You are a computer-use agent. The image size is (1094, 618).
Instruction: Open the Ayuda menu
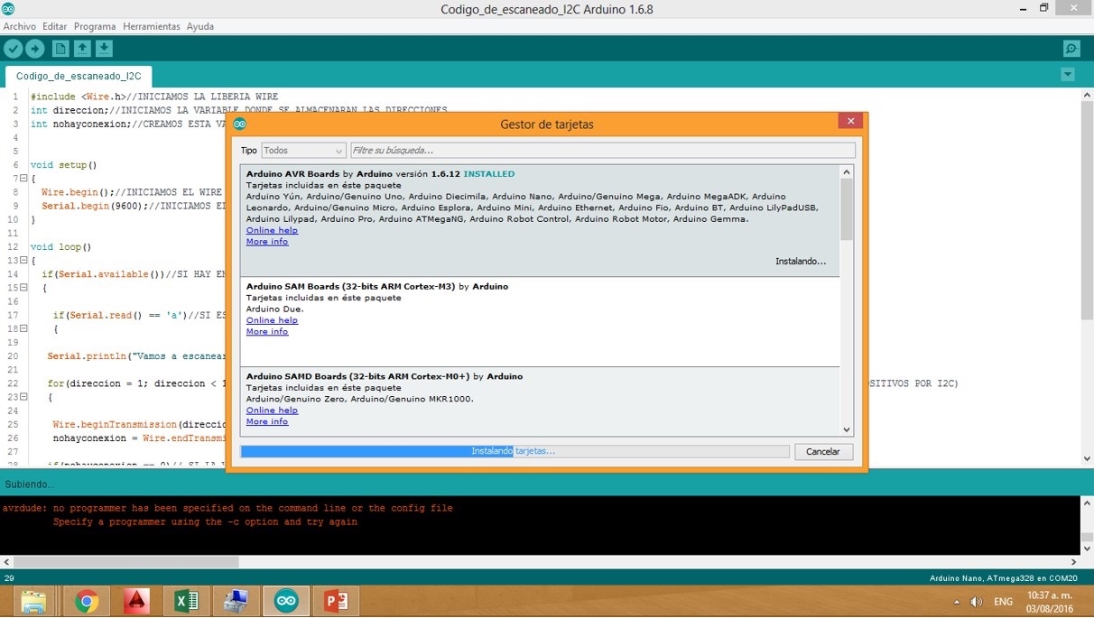click(x=200, y=26)
